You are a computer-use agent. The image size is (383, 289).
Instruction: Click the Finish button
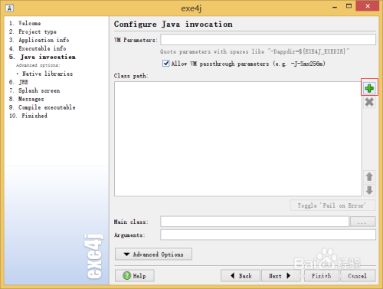pyautogui.click(x=322, y=276)
